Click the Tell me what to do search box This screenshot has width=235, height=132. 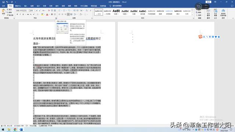point(116,6)
